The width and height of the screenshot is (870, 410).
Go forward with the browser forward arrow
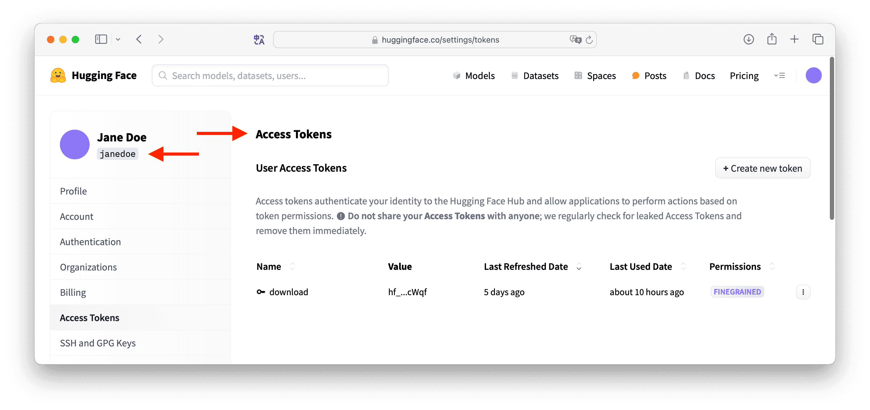161,40
